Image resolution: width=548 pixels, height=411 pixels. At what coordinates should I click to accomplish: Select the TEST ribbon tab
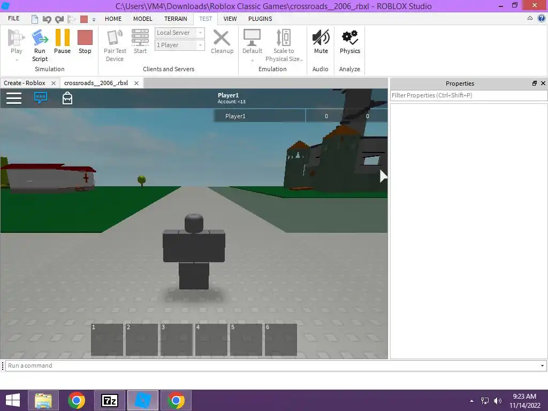pyautogui.click(x=205, y=19)
